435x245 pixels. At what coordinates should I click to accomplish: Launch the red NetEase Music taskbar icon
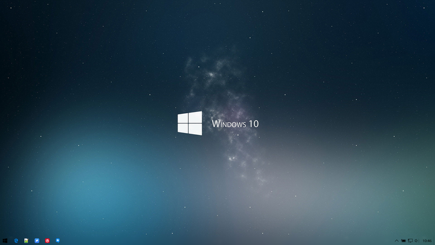[x=47, y=241]
